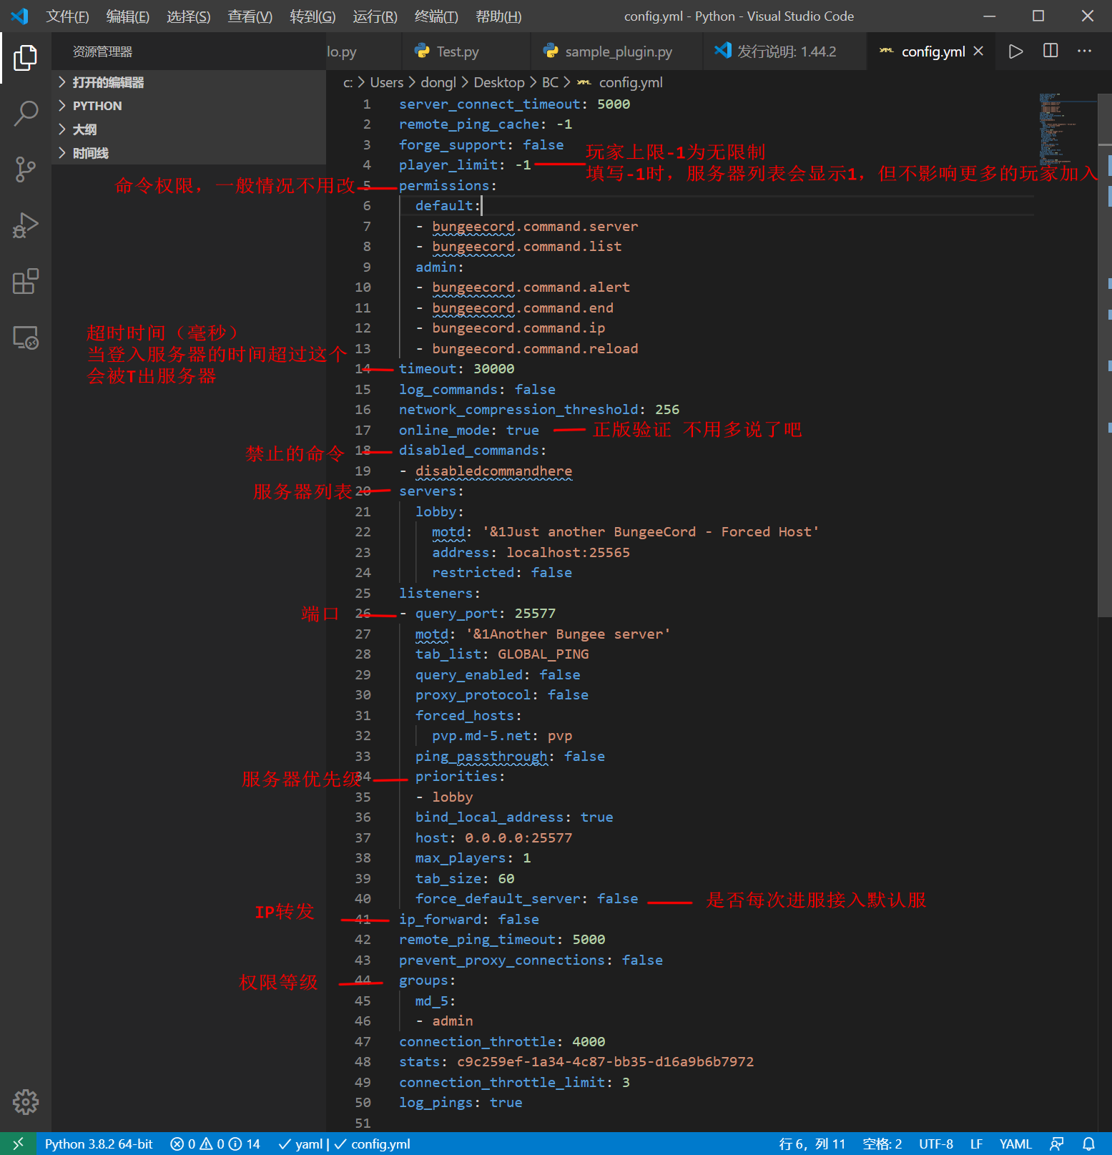Open Remote Explorer icon in activity bar

pos(25,338)
